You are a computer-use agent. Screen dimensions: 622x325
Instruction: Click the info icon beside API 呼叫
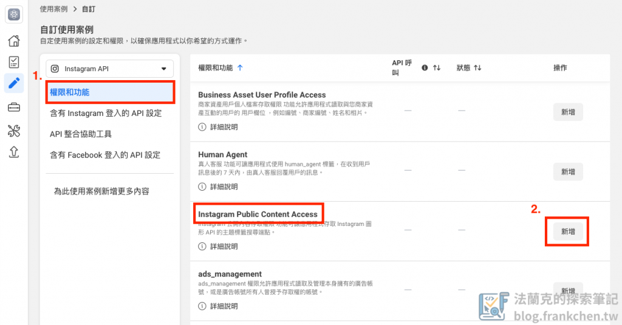click(425, 68)
